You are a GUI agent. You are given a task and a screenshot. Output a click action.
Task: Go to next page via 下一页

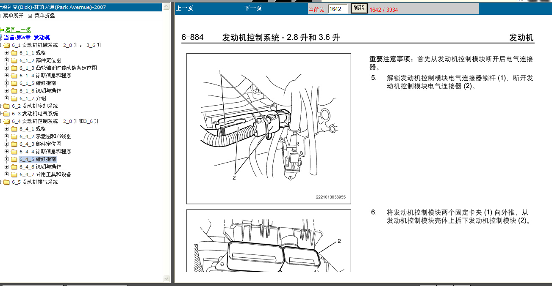(253, 8)
